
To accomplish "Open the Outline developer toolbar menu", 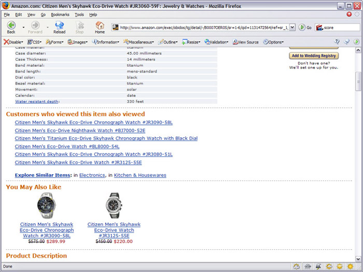I will tap(168, 42).
